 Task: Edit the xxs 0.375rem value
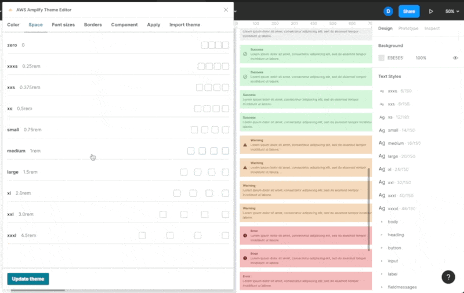click(30, 87)
